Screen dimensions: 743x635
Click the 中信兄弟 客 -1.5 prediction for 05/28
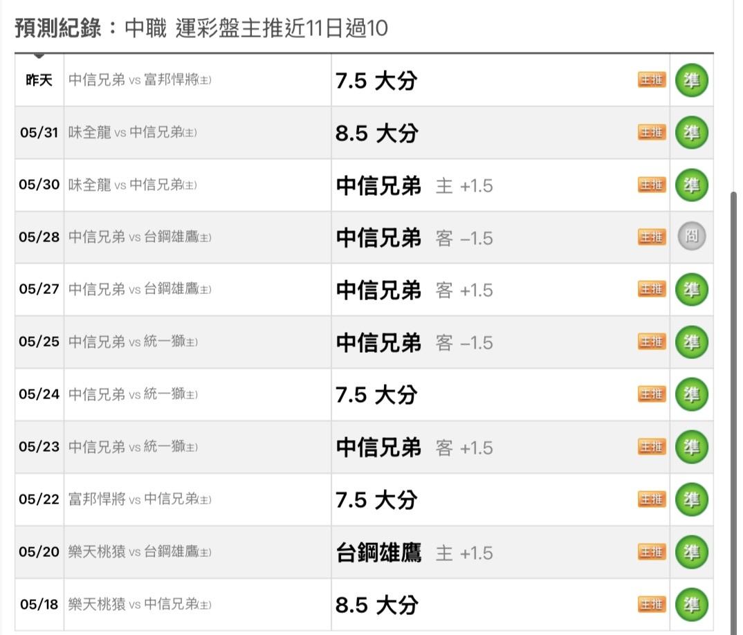pyautogui.click(x=414, y=238)
